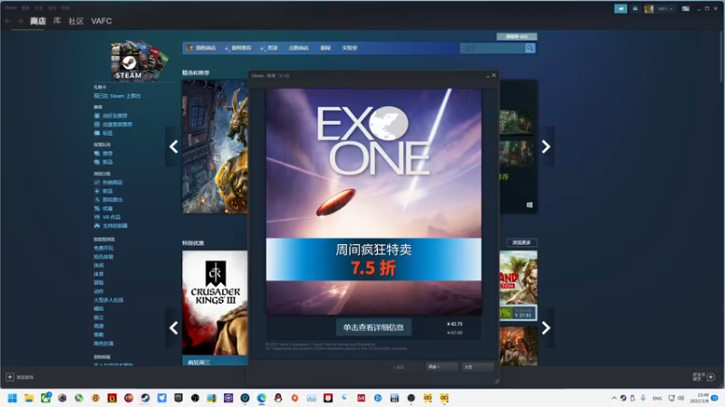The width and height of the screenshot is (725, 407).
Task: Click the store search magnifier icon
Action: 530,48
